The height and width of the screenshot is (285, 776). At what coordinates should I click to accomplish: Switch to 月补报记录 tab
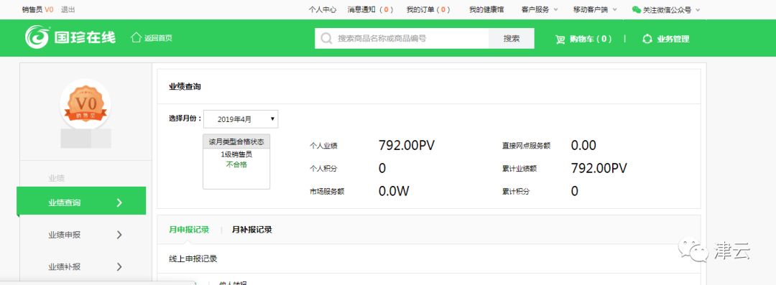[x=252, y=230]
